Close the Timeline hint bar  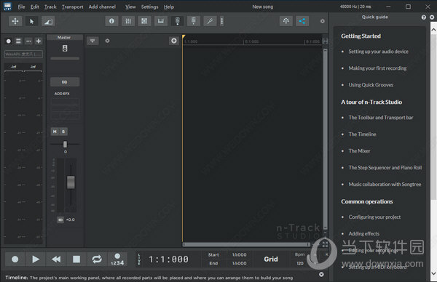tap(321, 275)
